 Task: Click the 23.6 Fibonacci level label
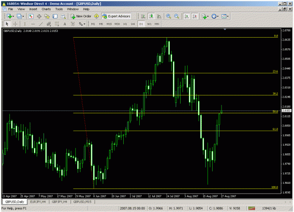275,71
